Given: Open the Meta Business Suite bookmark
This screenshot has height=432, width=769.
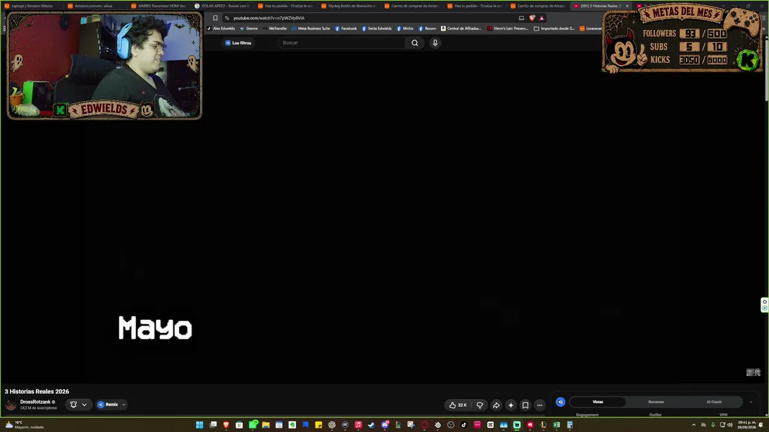Looking at the screenshot, I should 311,28.
